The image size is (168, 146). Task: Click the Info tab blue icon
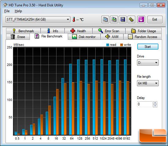click(x=49, y=31)
